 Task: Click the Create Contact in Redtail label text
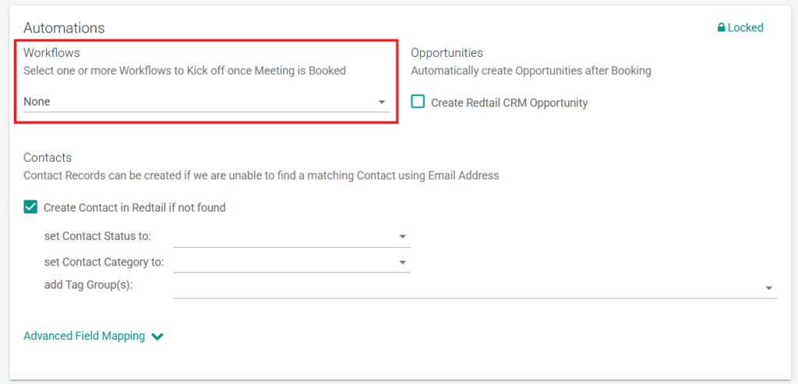134,208
